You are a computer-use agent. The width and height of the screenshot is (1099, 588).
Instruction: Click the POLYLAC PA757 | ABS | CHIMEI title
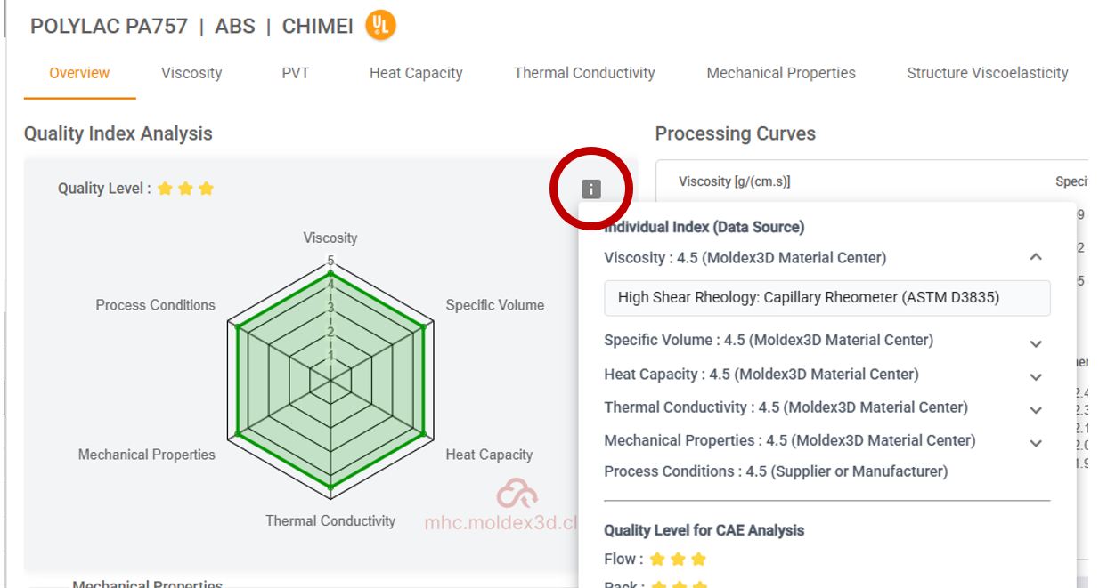(x=191, y=27)
